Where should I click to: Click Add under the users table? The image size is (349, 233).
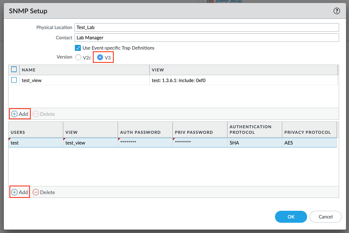pyautogui.click(x=20, y=192)
